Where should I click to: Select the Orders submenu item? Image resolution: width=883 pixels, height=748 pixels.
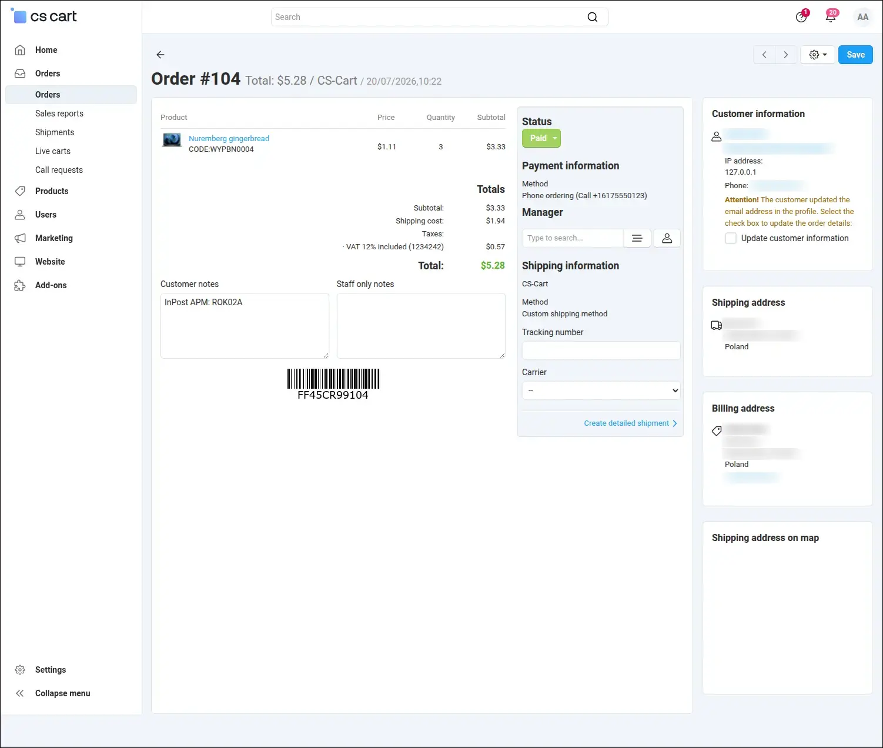tap(71, 95)
